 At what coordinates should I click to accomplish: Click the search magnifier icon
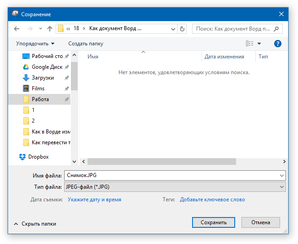276,29
